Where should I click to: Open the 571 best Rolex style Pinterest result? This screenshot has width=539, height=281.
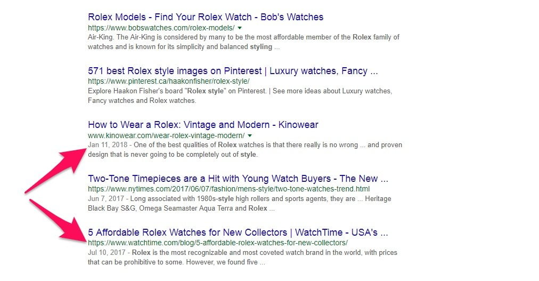point(233,71)
